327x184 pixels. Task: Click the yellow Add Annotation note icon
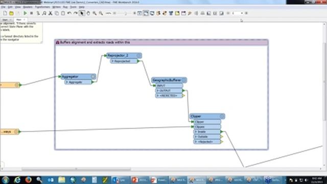[x=177, y=13]
